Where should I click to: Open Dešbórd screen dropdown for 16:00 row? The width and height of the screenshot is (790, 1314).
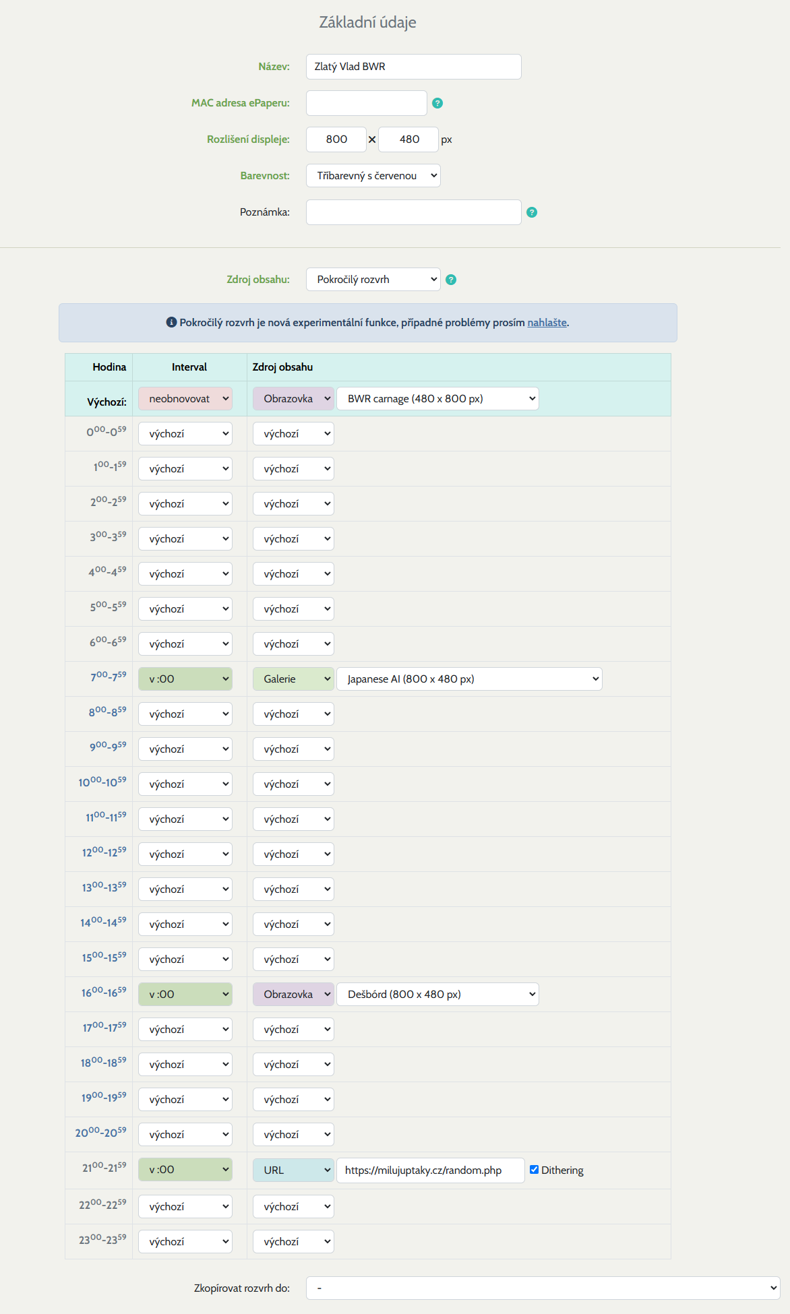[x=437, y=995]
